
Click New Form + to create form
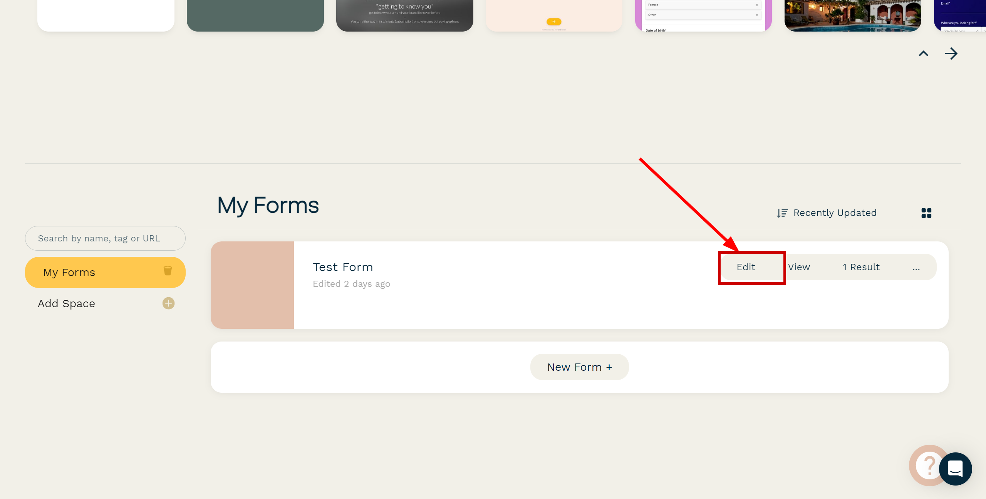(x=579, y=367)
